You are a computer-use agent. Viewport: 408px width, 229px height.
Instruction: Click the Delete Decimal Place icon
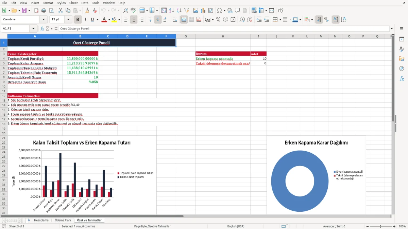(250, 20)
